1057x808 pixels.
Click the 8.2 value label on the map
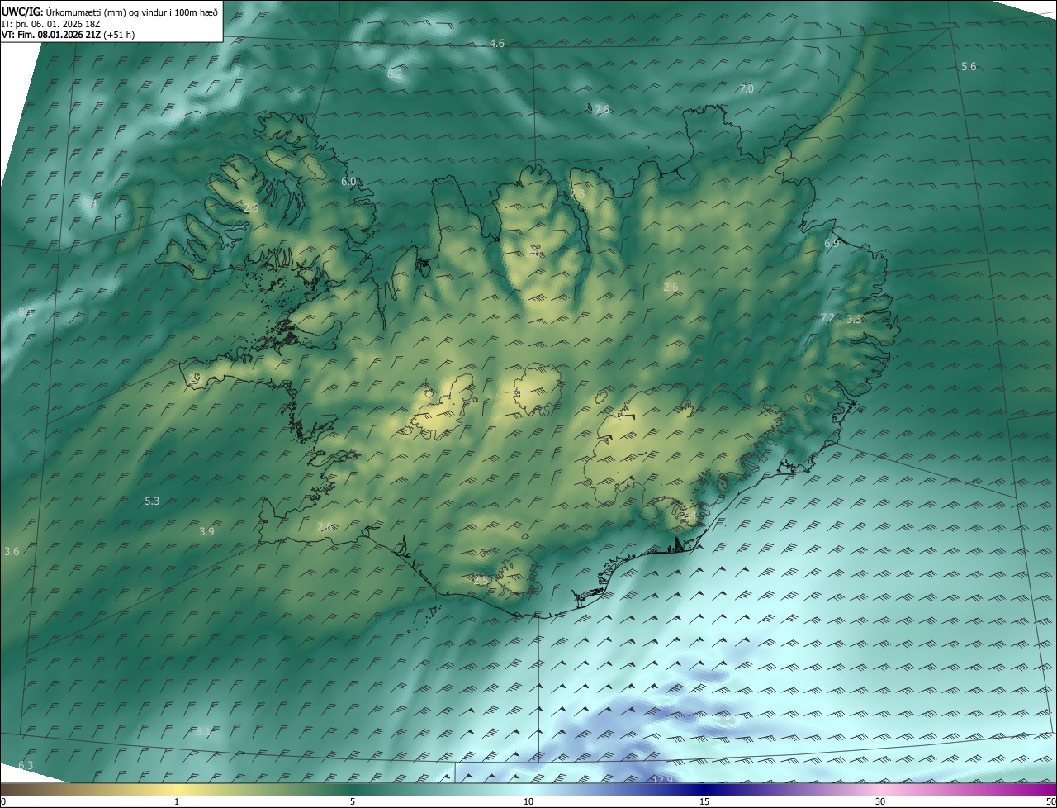(x=395, y=74)
